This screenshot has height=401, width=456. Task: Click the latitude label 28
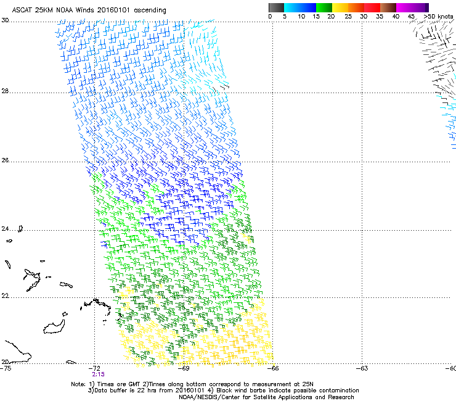pos(5,91)
